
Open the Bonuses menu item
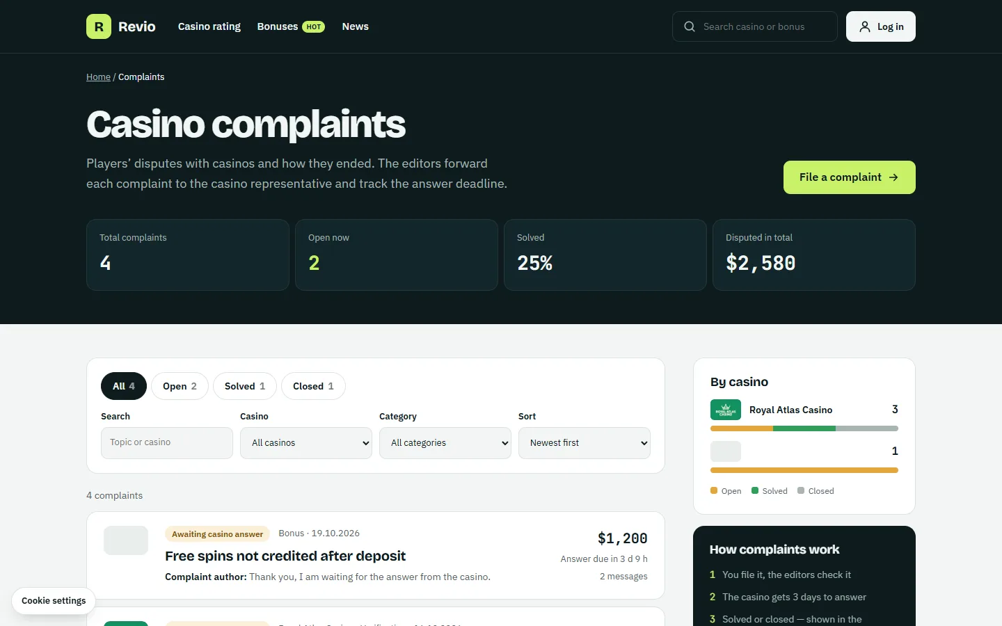pyautogui.click(x=278, y=26)
